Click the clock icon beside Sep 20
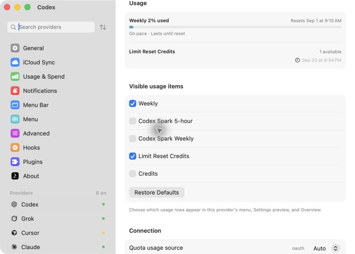The width and height of the screenshot is (355, 254). click(x=297, y=60)
